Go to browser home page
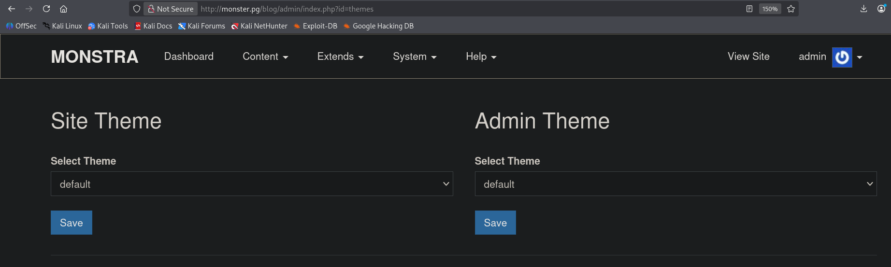Image resolution: width=891 pixels, height=267 pixels. [63, 9]
